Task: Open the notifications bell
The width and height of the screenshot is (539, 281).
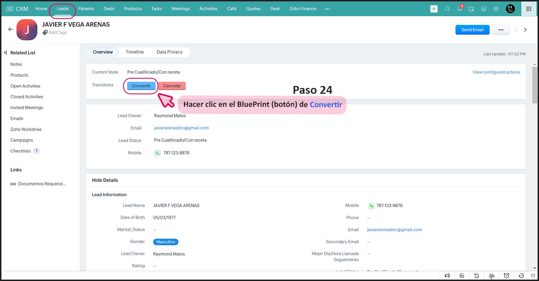Action: (459, 9)
